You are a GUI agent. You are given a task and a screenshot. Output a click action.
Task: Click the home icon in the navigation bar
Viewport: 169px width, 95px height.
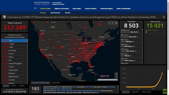pos(35,8)
